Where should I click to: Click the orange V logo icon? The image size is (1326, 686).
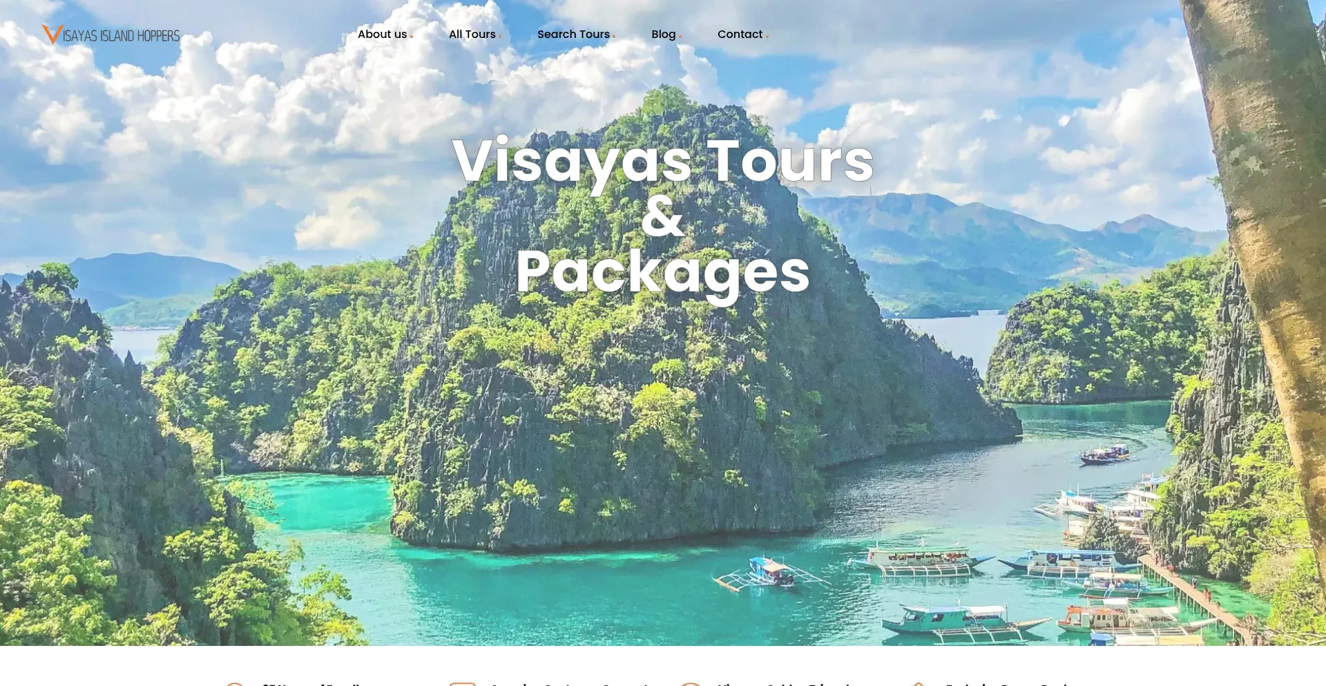pyautogui.click(x=52, y=35)
